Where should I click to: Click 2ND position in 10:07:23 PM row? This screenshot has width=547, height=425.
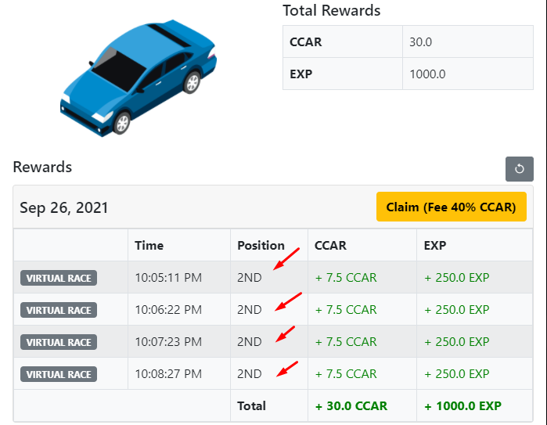[x=250, y=342]
